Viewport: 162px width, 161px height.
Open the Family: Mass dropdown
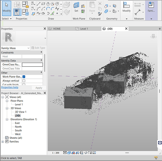(x=15, y=48)
